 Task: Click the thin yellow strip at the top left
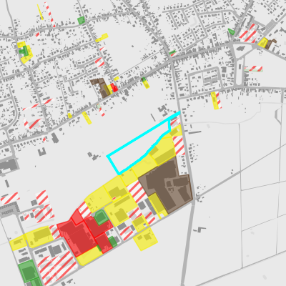pyautogui.click(x=40, y=12)
